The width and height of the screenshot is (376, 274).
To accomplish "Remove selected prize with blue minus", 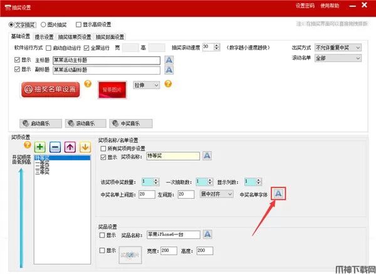I will pos(55,147).
